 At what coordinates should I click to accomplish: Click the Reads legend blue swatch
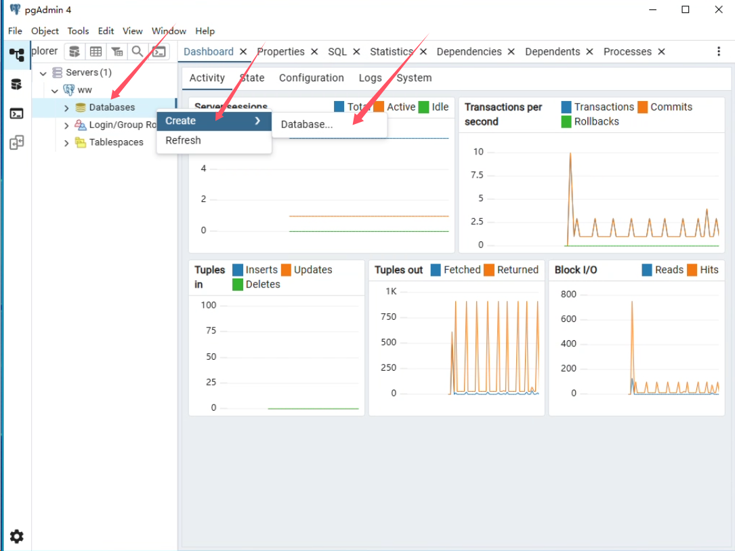pyautogui.click(x=647, y=270)
